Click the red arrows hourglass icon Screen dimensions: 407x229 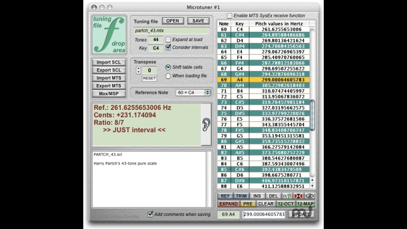(298, 196)
